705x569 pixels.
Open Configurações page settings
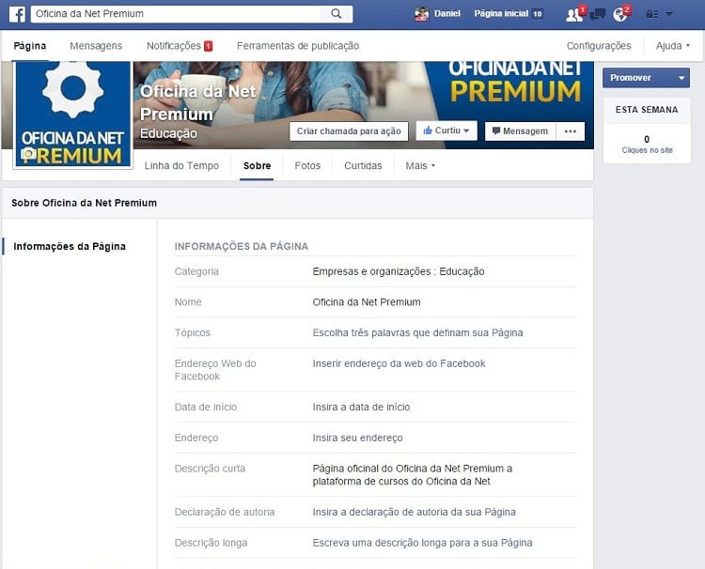tap(599, 46)
